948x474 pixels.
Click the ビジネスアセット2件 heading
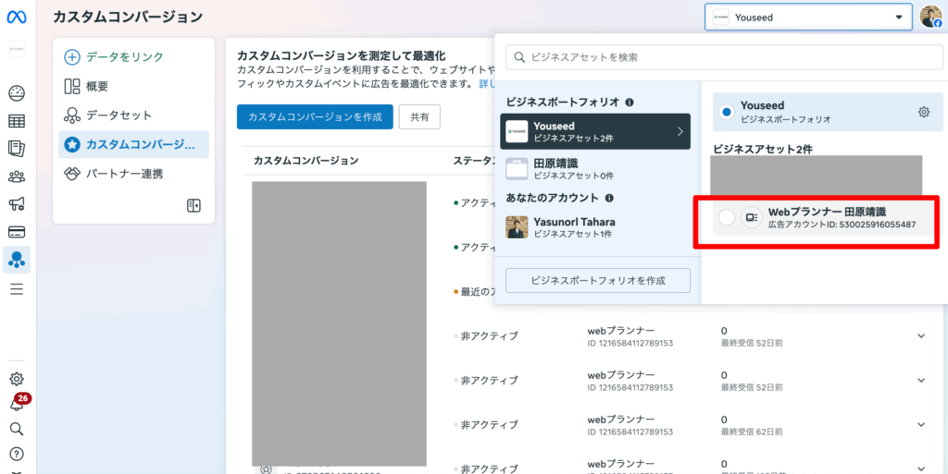764,149
